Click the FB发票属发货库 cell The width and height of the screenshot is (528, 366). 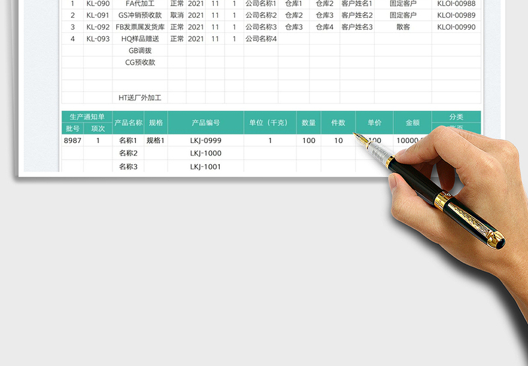(140, 27)
